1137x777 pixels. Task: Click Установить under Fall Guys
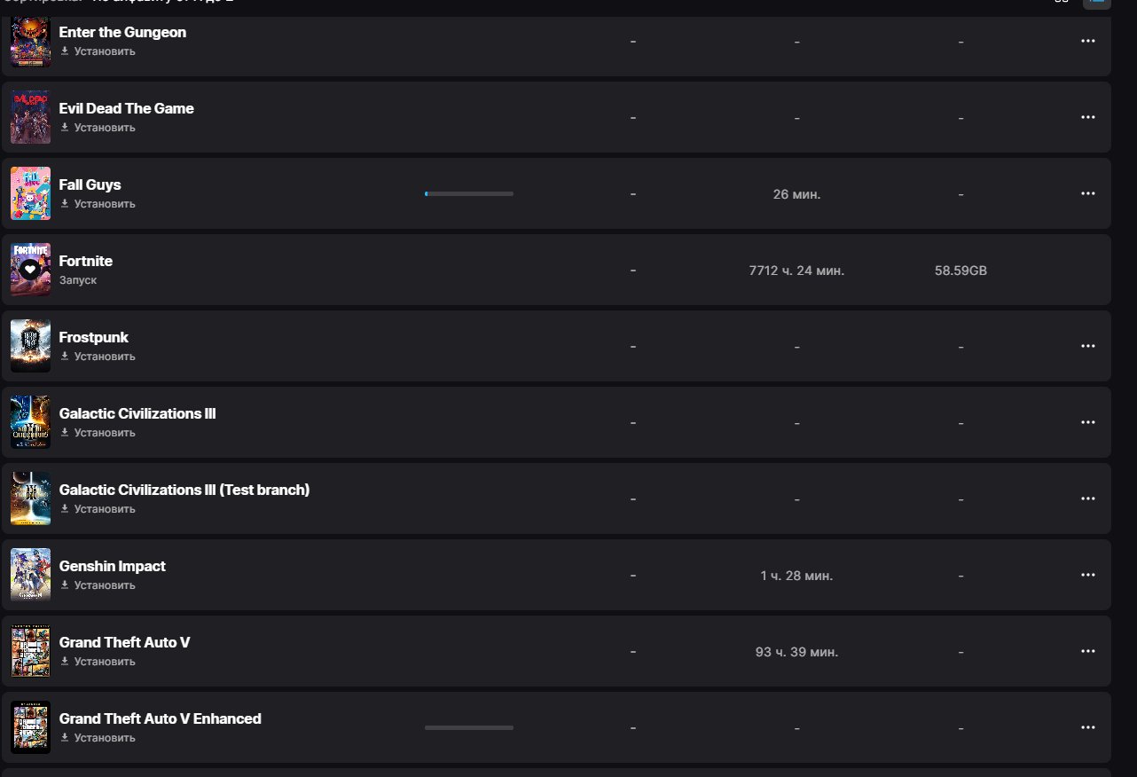(x=105, y=204)
